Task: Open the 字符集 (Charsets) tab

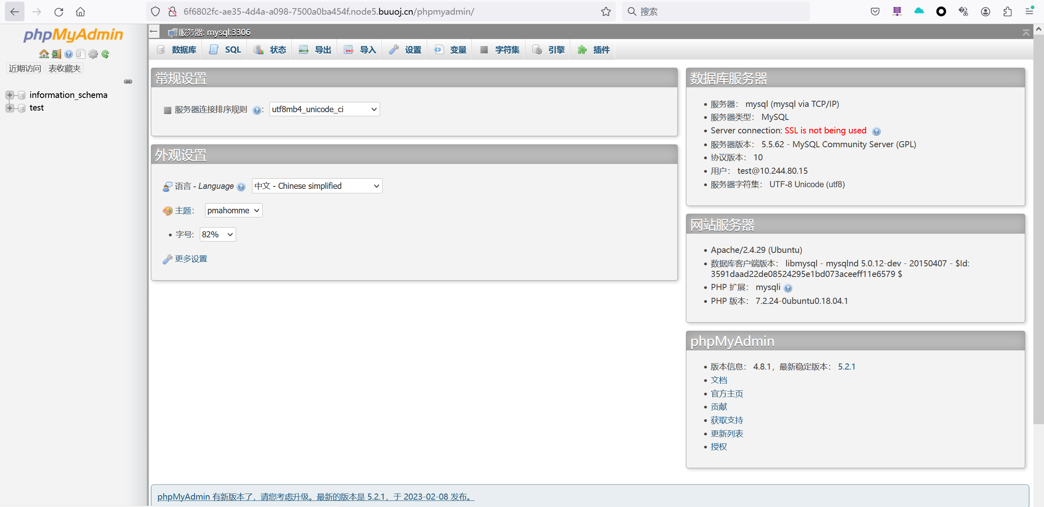Action: click(x=499, y=50)
